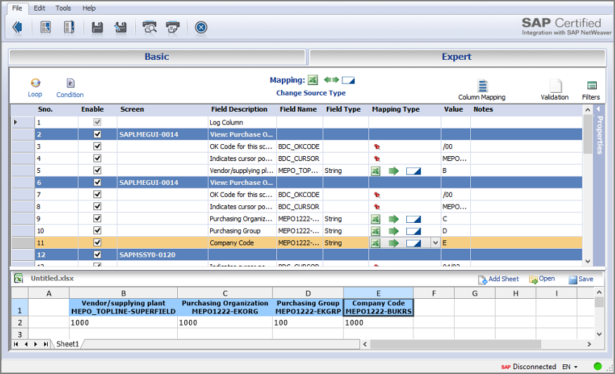Open the Validation tool
The image size is (615, 374).
click(x=555, y=90)
